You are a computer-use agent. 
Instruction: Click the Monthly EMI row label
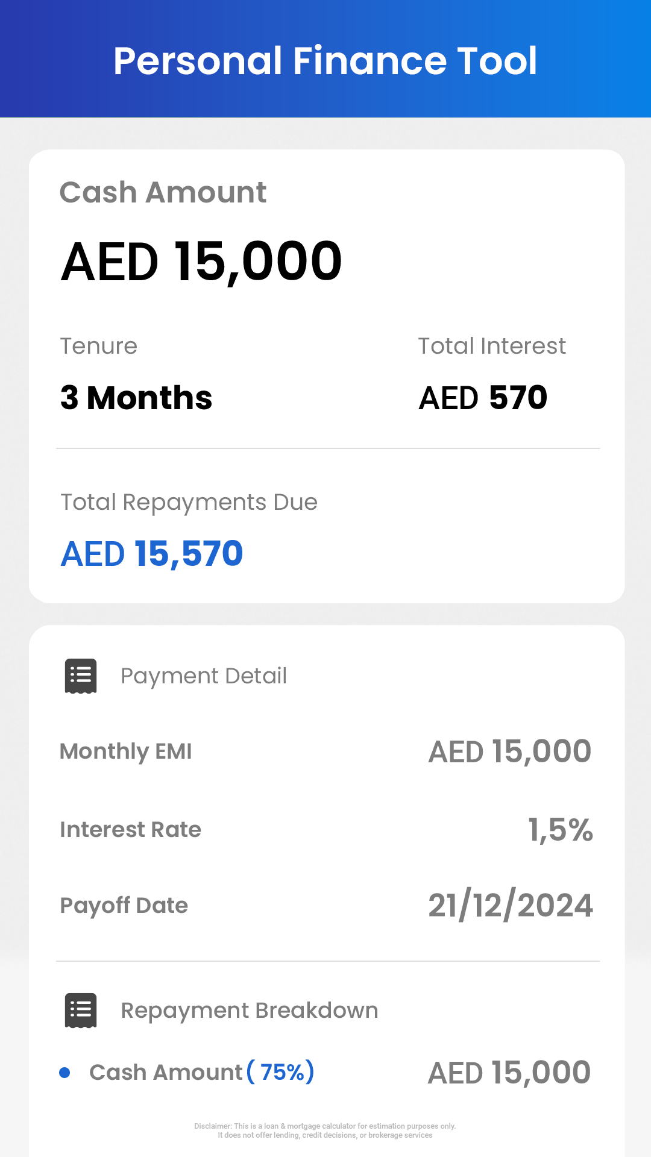(126, 751)
